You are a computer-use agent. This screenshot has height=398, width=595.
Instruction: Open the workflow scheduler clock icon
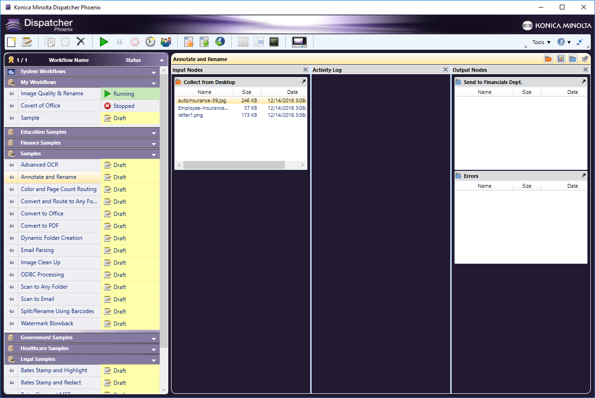pos(150,42)
